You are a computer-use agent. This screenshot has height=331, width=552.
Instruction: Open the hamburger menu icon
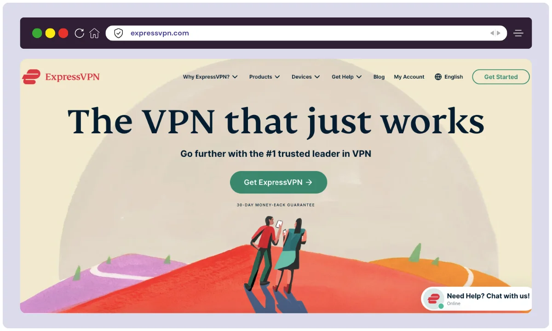coord(518,33)
